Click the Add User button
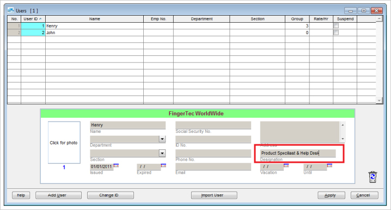Image resolution: width=391 pixels, height=210 pixels. (x=58, y=195)
